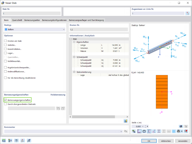
Task: Click the greyed dimension ruler icon
Action: (x=169, y=131)
